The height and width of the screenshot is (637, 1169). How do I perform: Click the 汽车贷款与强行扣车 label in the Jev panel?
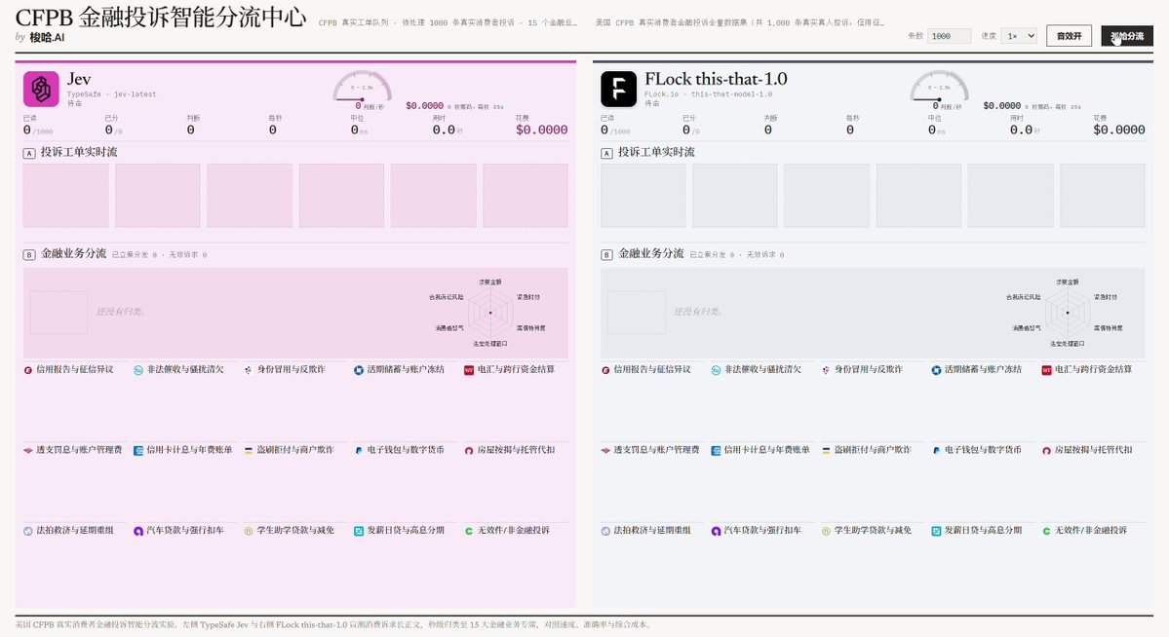(x=185, y=531)
